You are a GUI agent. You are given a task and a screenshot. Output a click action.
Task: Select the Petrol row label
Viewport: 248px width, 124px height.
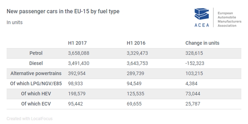(36, 53)
